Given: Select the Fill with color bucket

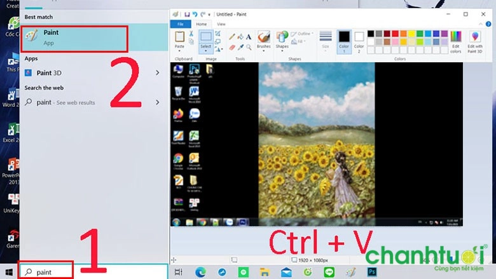Looking at the screenshot, I should [240, 37].
